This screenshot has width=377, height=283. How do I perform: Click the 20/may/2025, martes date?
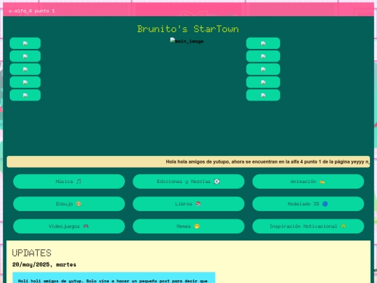[x=44, y=264]
